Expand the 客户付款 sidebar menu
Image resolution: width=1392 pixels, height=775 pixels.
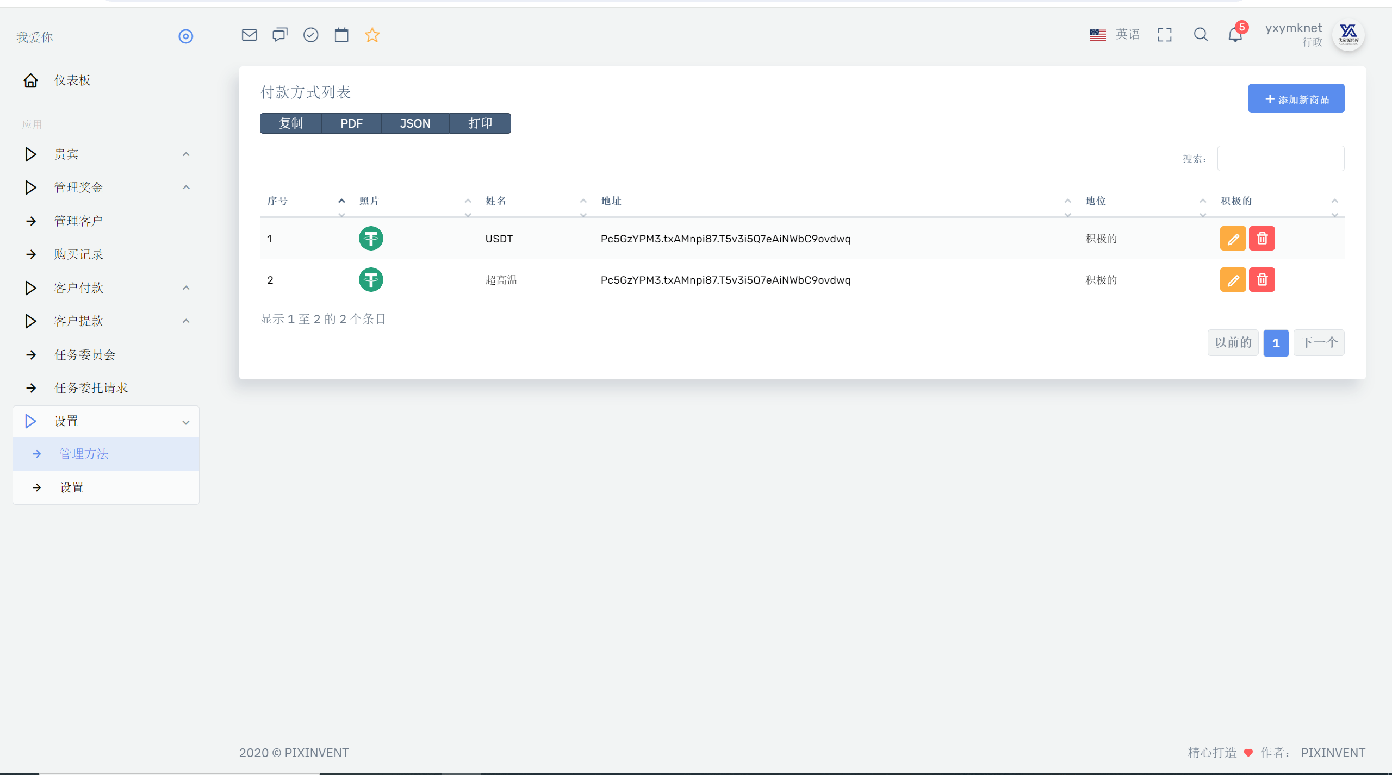[x=106, y=288]
